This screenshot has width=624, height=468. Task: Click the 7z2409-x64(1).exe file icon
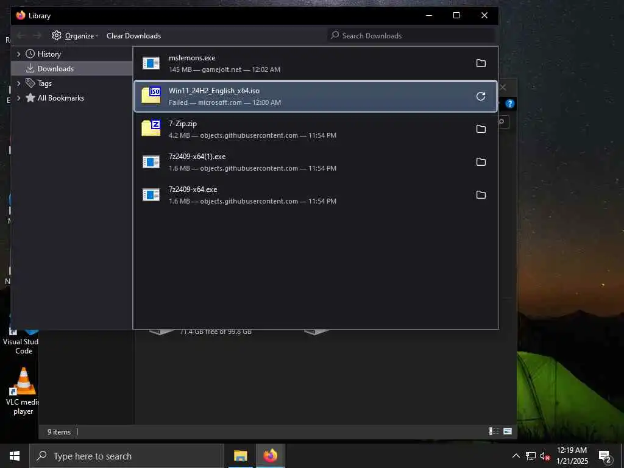click(x=151, y=161)
